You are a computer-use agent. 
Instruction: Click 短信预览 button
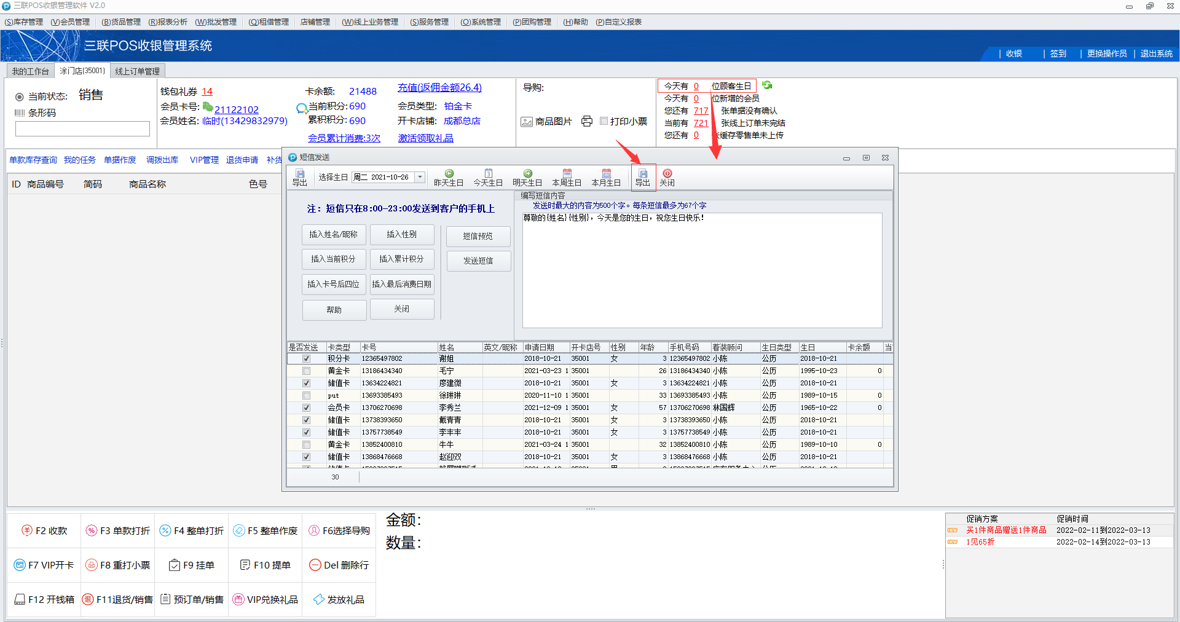478,236
